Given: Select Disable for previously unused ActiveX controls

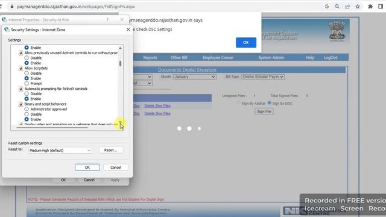Looking at the screenshot, I should tap(27, 58).
